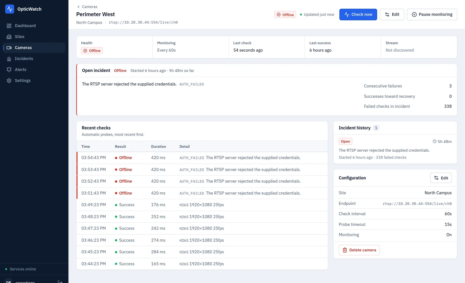
Task: Select the 03:54:43 PM check row time
Action: click(94, 158)
